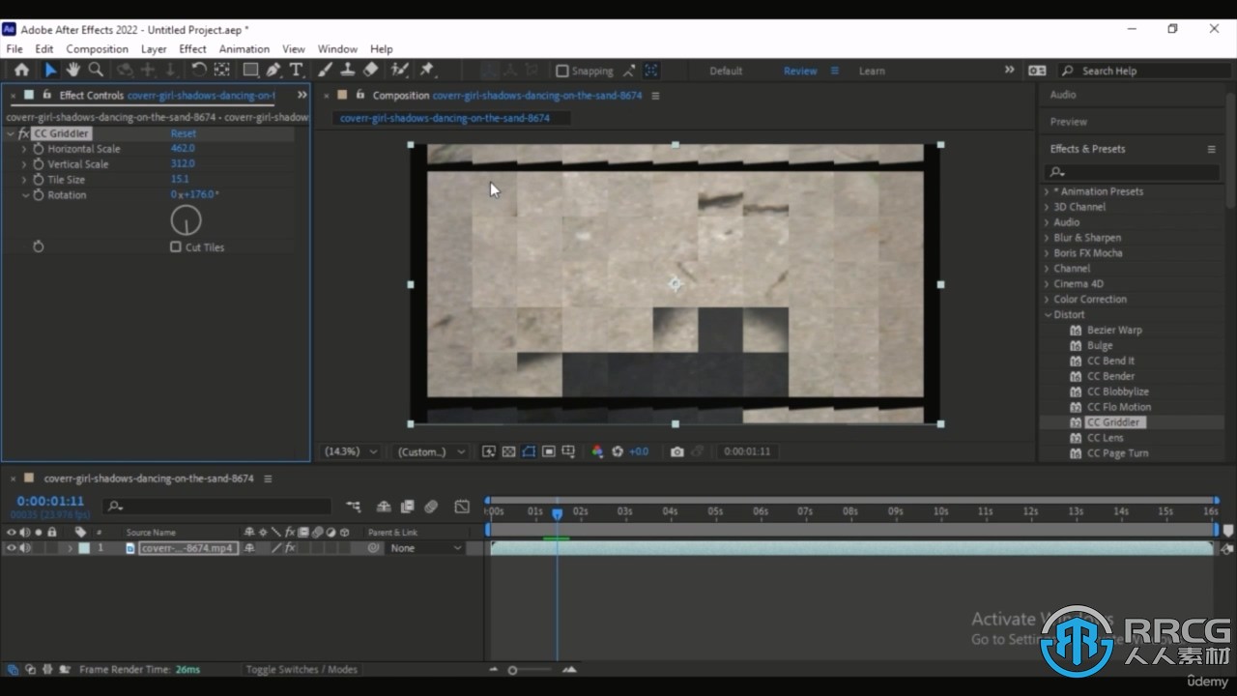Open the magnification 14.3% dropdown
Screen dimensions: 1237x696
[x=350, y=451]
